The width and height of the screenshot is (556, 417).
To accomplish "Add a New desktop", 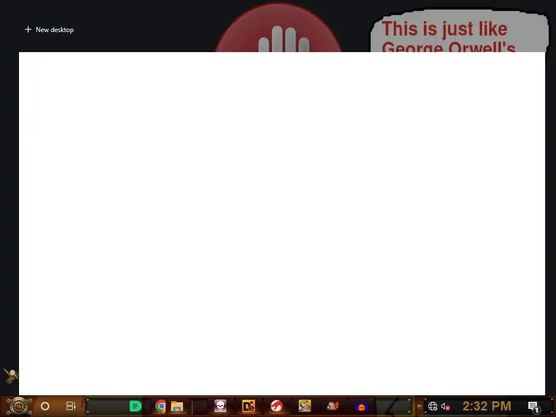I will (x=49, y=30).
